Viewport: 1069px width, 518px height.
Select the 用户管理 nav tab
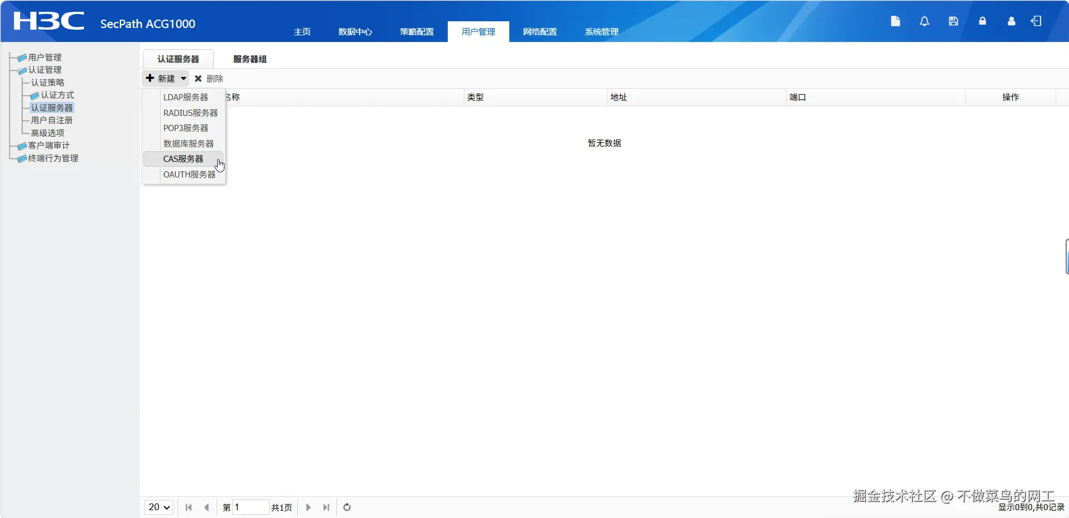pyautogui.click(x=479, y=32)
